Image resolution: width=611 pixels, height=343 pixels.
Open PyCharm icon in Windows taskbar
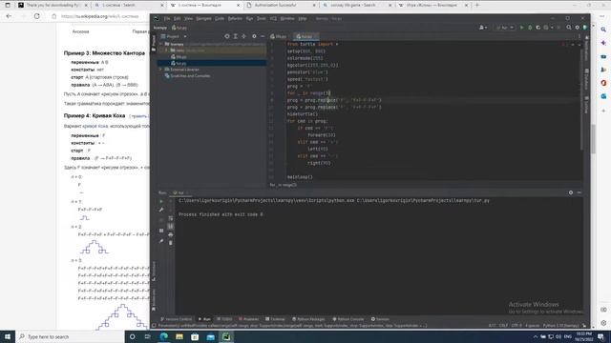coord(226,336)
